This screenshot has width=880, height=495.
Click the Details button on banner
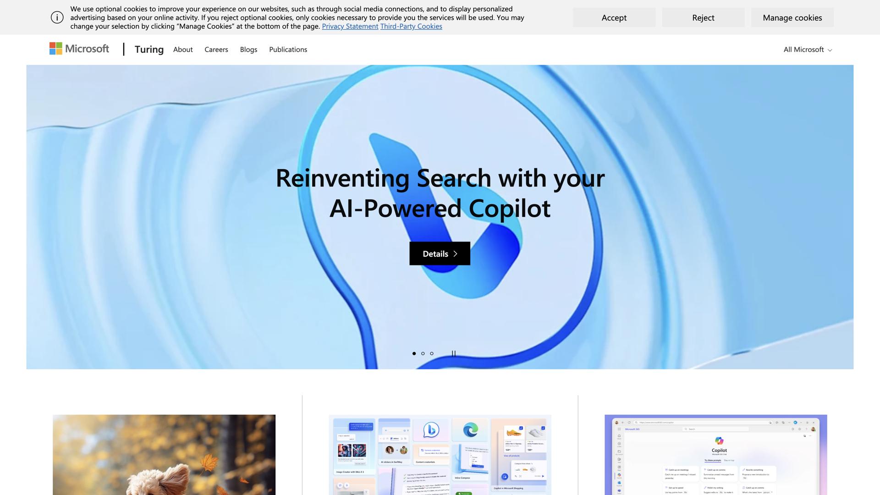(x=440, y=253)
